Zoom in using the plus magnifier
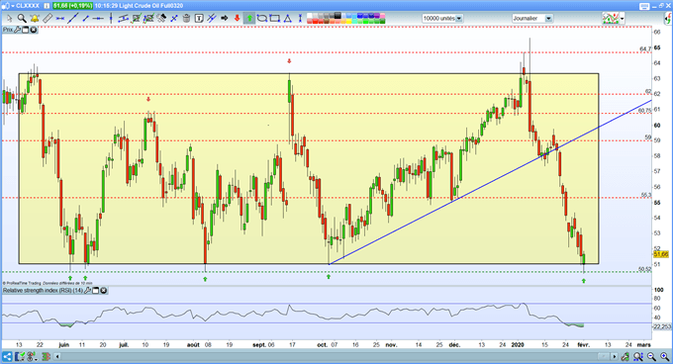Image resolution: width=673 pixels, height=364 pixels. coord(664,356)
